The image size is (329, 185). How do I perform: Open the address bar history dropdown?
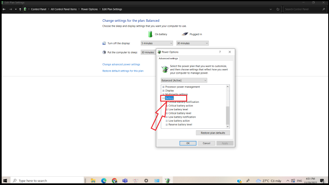[x=271, y=9]
